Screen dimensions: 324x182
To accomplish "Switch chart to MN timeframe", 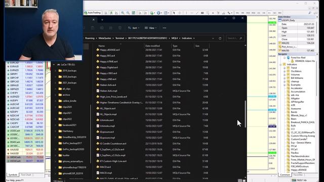I will (x=280, y=13).
